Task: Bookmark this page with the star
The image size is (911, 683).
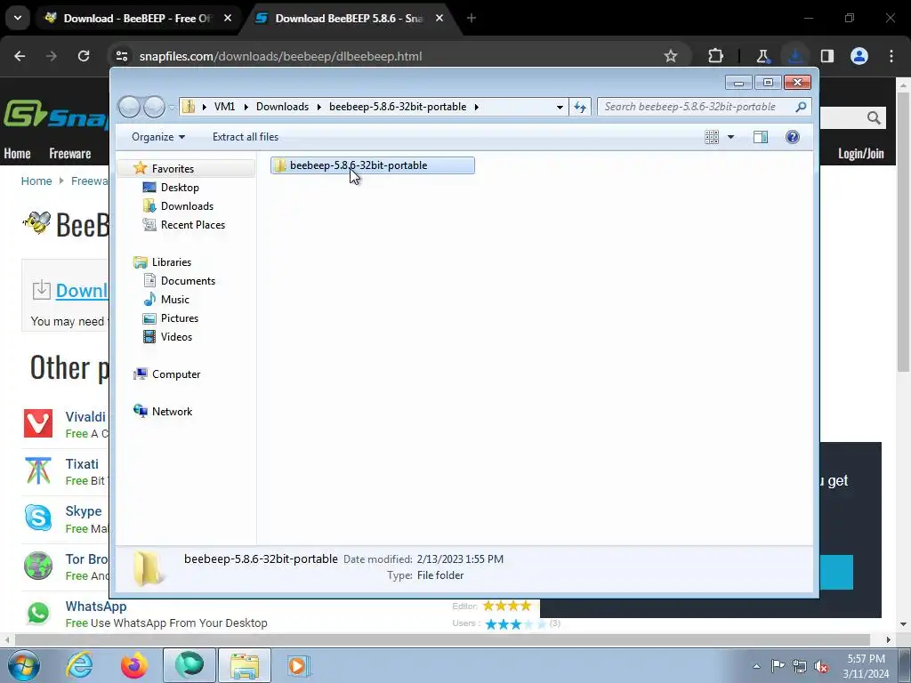Action: click(x=671, y=56)
